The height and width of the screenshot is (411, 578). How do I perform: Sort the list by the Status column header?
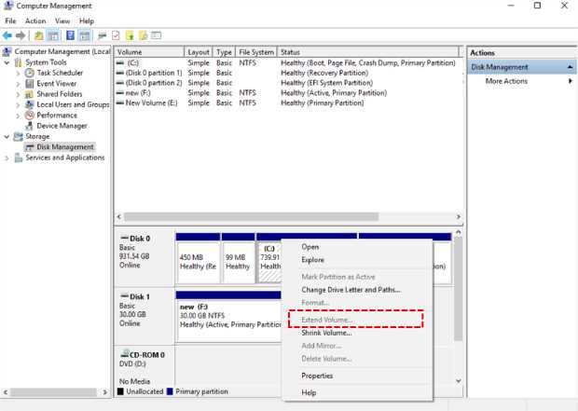[368, 52]
